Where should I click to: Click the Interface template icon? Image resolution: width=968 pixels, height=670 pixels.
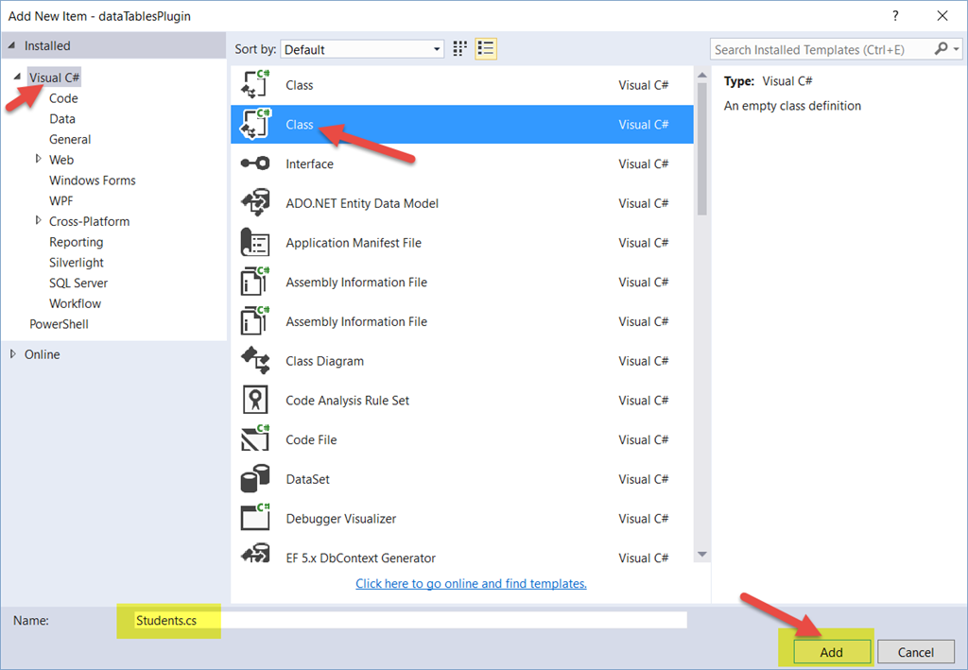coord(255,163)
